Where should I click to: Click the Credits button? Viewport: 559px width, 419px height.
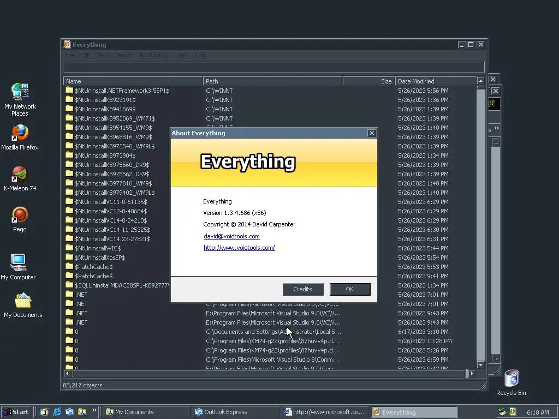(x=303, y=289)
